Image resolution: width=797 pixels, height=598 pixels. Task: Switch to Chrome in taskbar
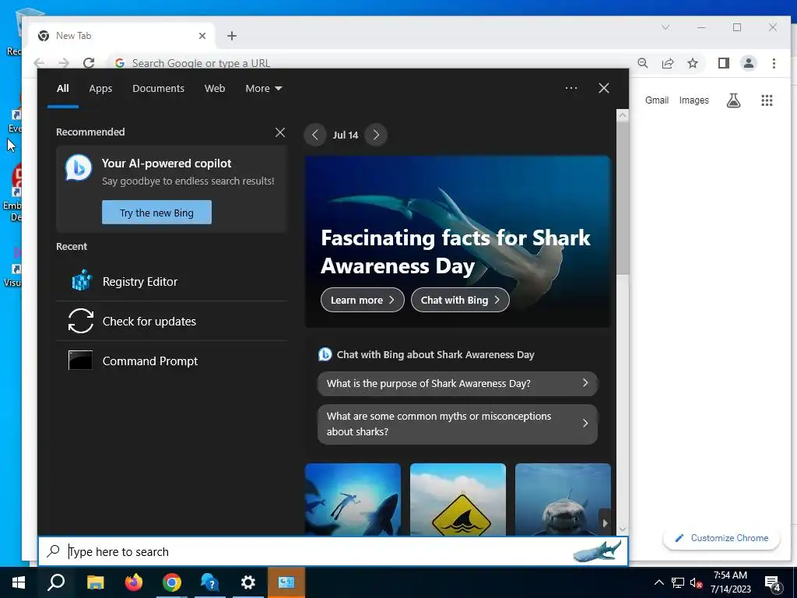[x=172, y=582]
